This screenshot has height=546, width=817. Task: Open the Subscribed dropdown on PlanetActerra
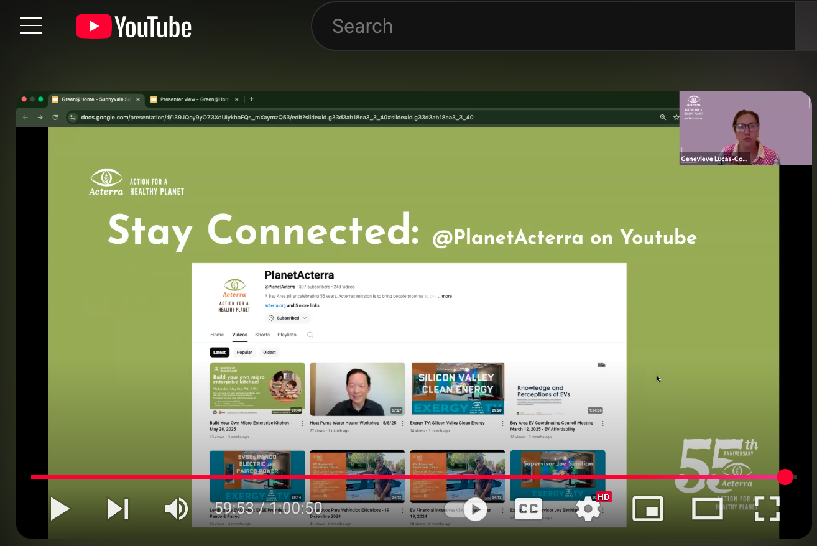pos(288,318)
